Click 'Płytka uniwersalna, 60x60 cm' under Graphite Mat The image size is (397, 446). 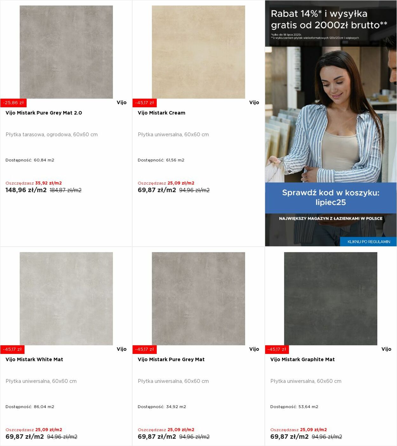306,381
